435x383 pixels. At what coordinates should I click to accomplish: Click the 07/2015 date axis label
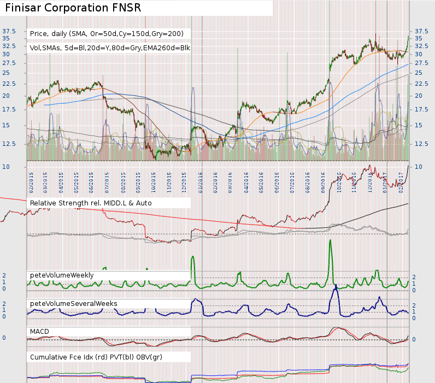coord(107,183)
